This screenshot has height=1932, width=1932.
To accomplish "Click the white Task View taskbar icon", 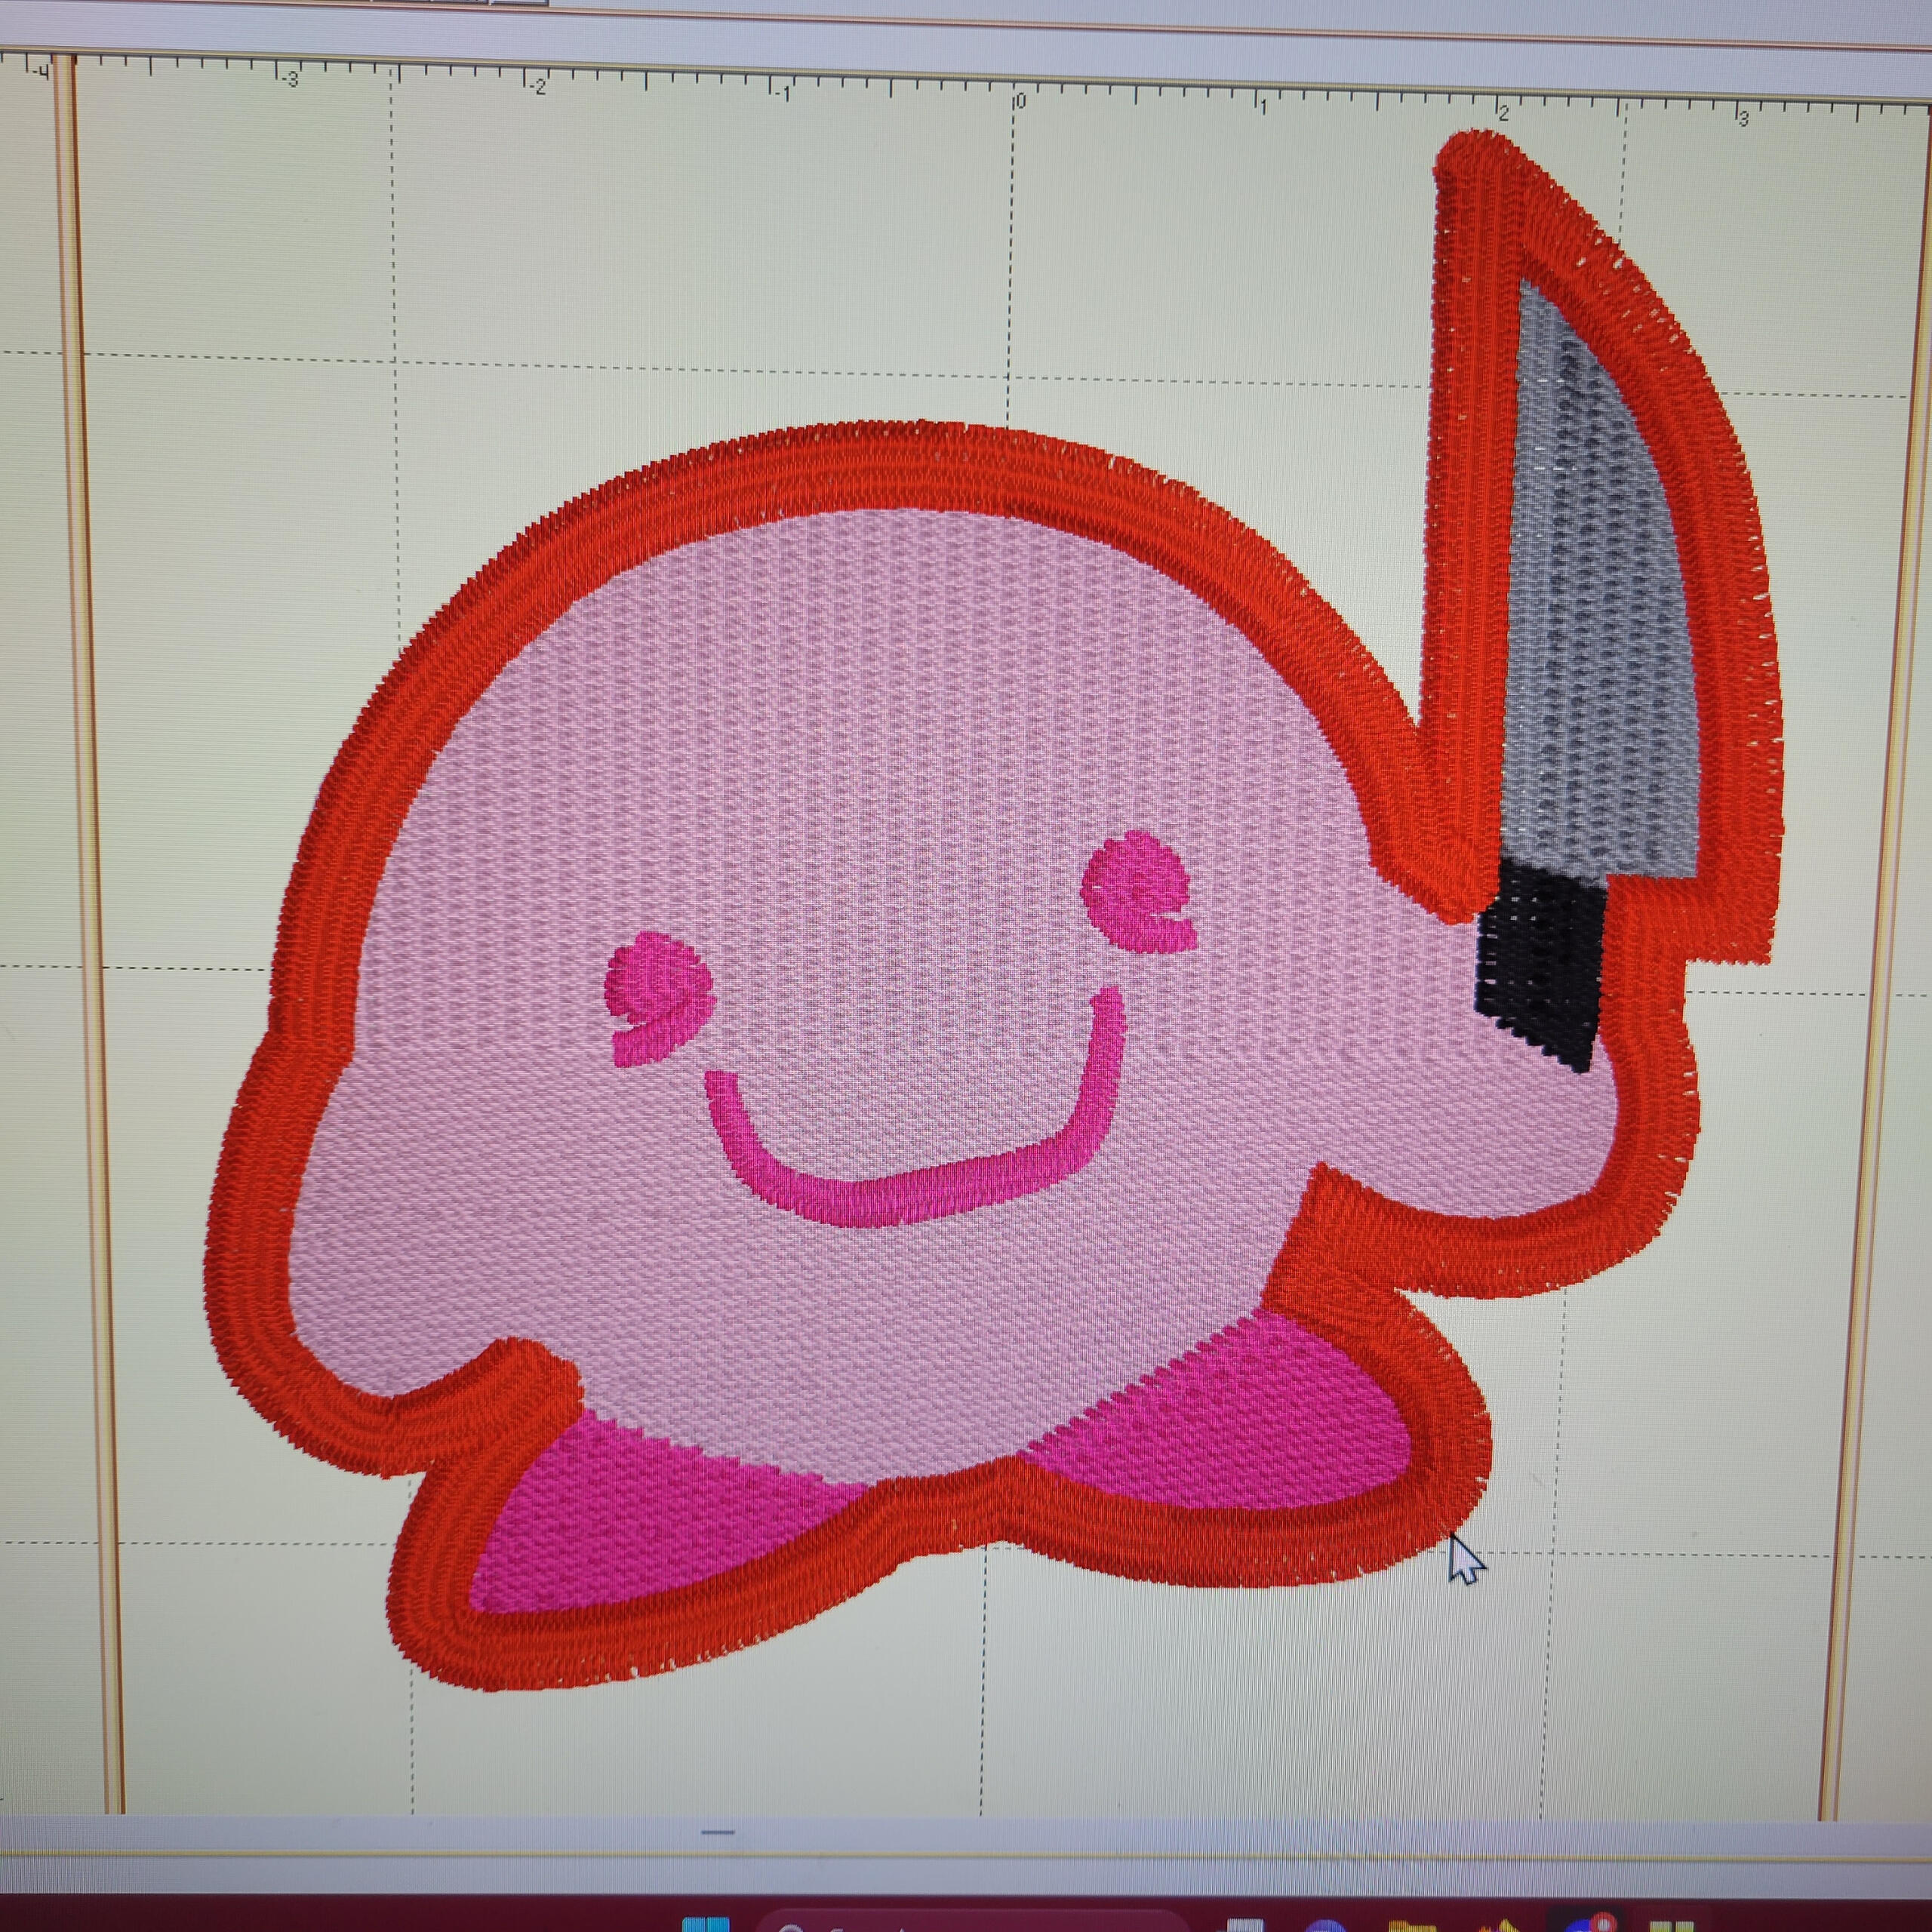I will 1245,1925.
